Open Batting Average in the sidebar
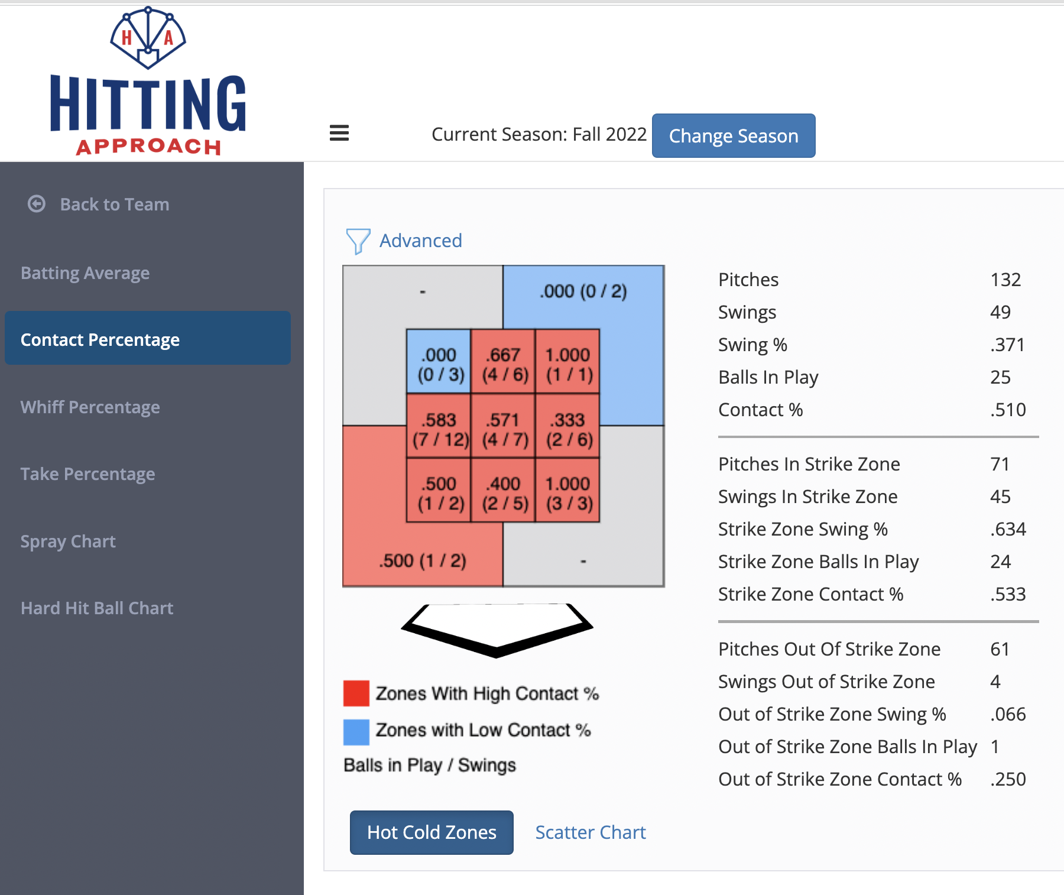The width and height of the screenshot is (1064, 895). (x=85, y=273)
